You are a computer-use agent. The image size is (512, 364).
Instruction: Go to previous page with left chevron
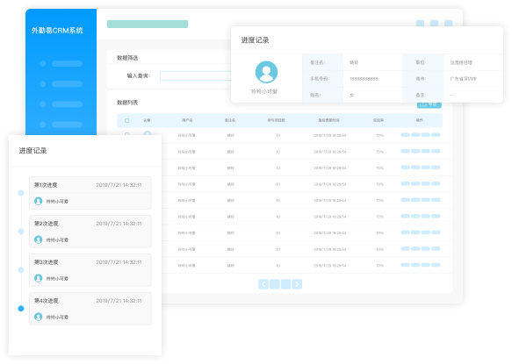click(263, 284)
